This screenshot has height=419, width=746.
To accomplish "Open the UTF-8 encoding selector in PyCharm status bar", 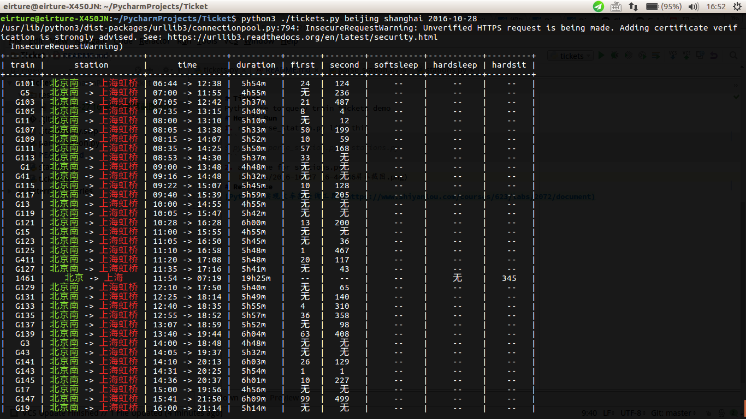I will click(632, 413).
